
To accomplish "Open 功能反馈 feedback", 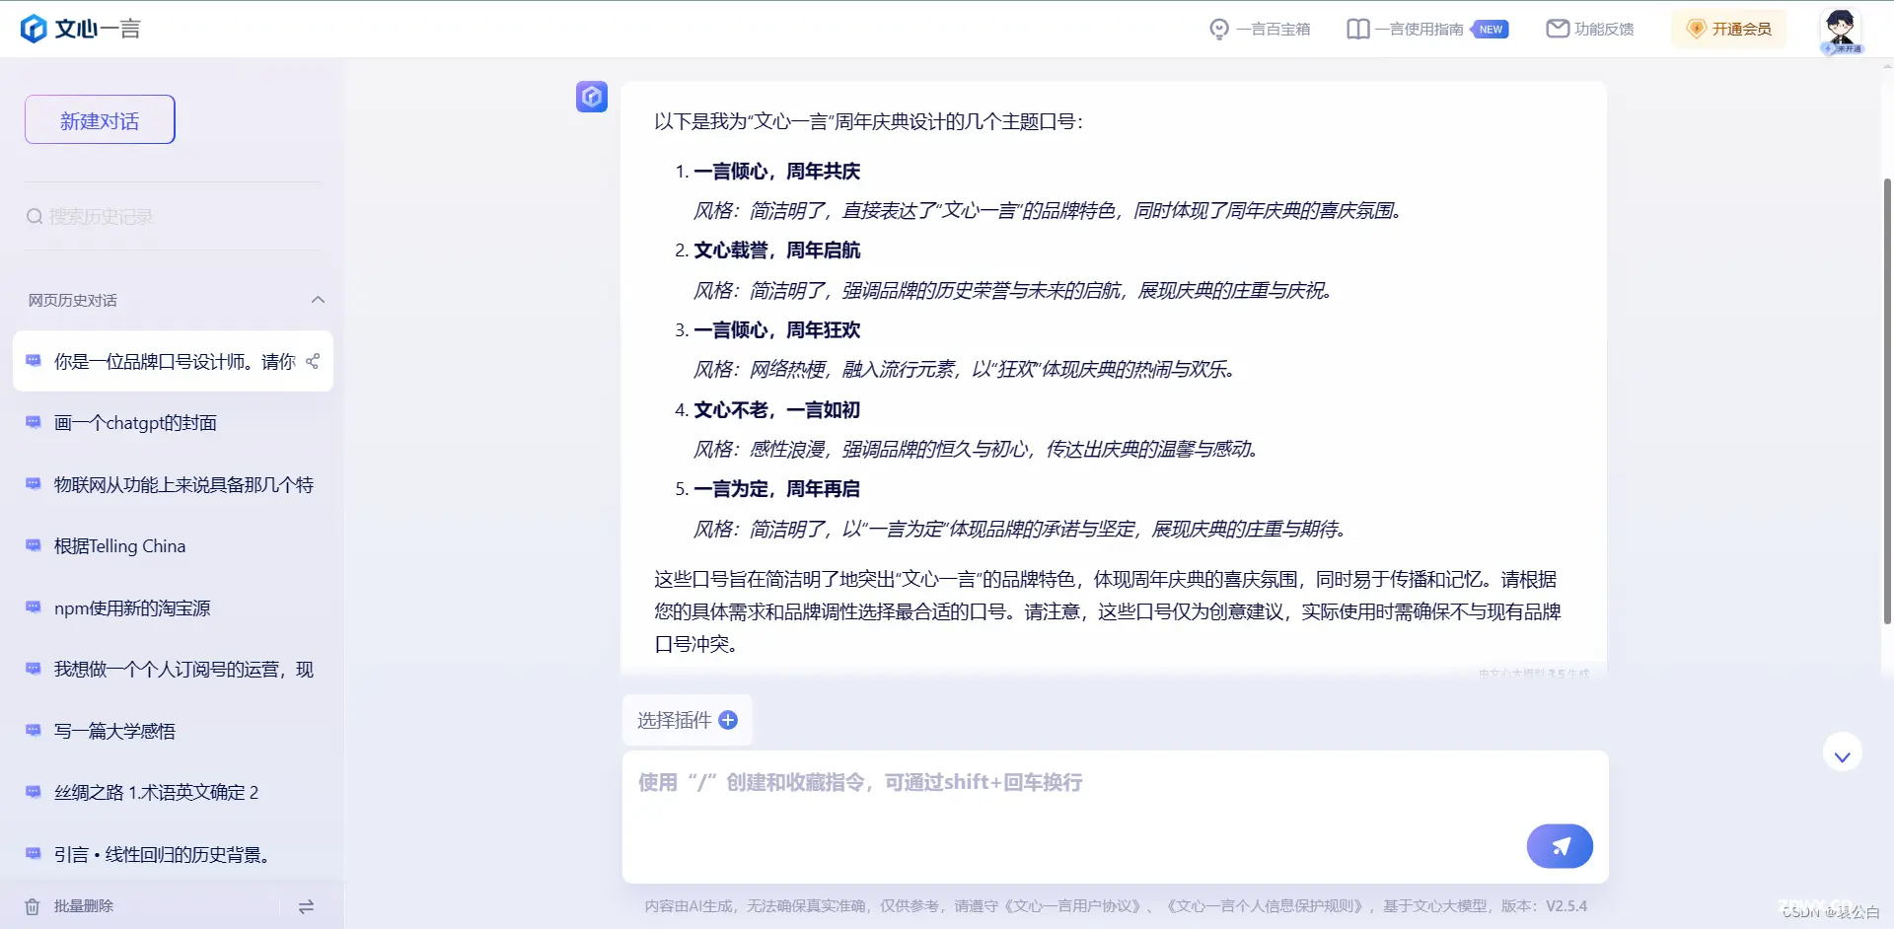I will (1590, 29).
